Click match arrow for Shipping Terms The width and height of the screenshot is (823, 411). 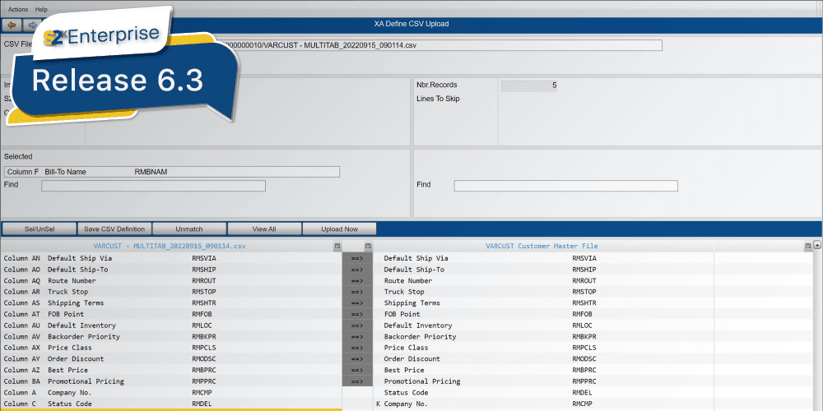pyautogui.click(x=357, y=303)
